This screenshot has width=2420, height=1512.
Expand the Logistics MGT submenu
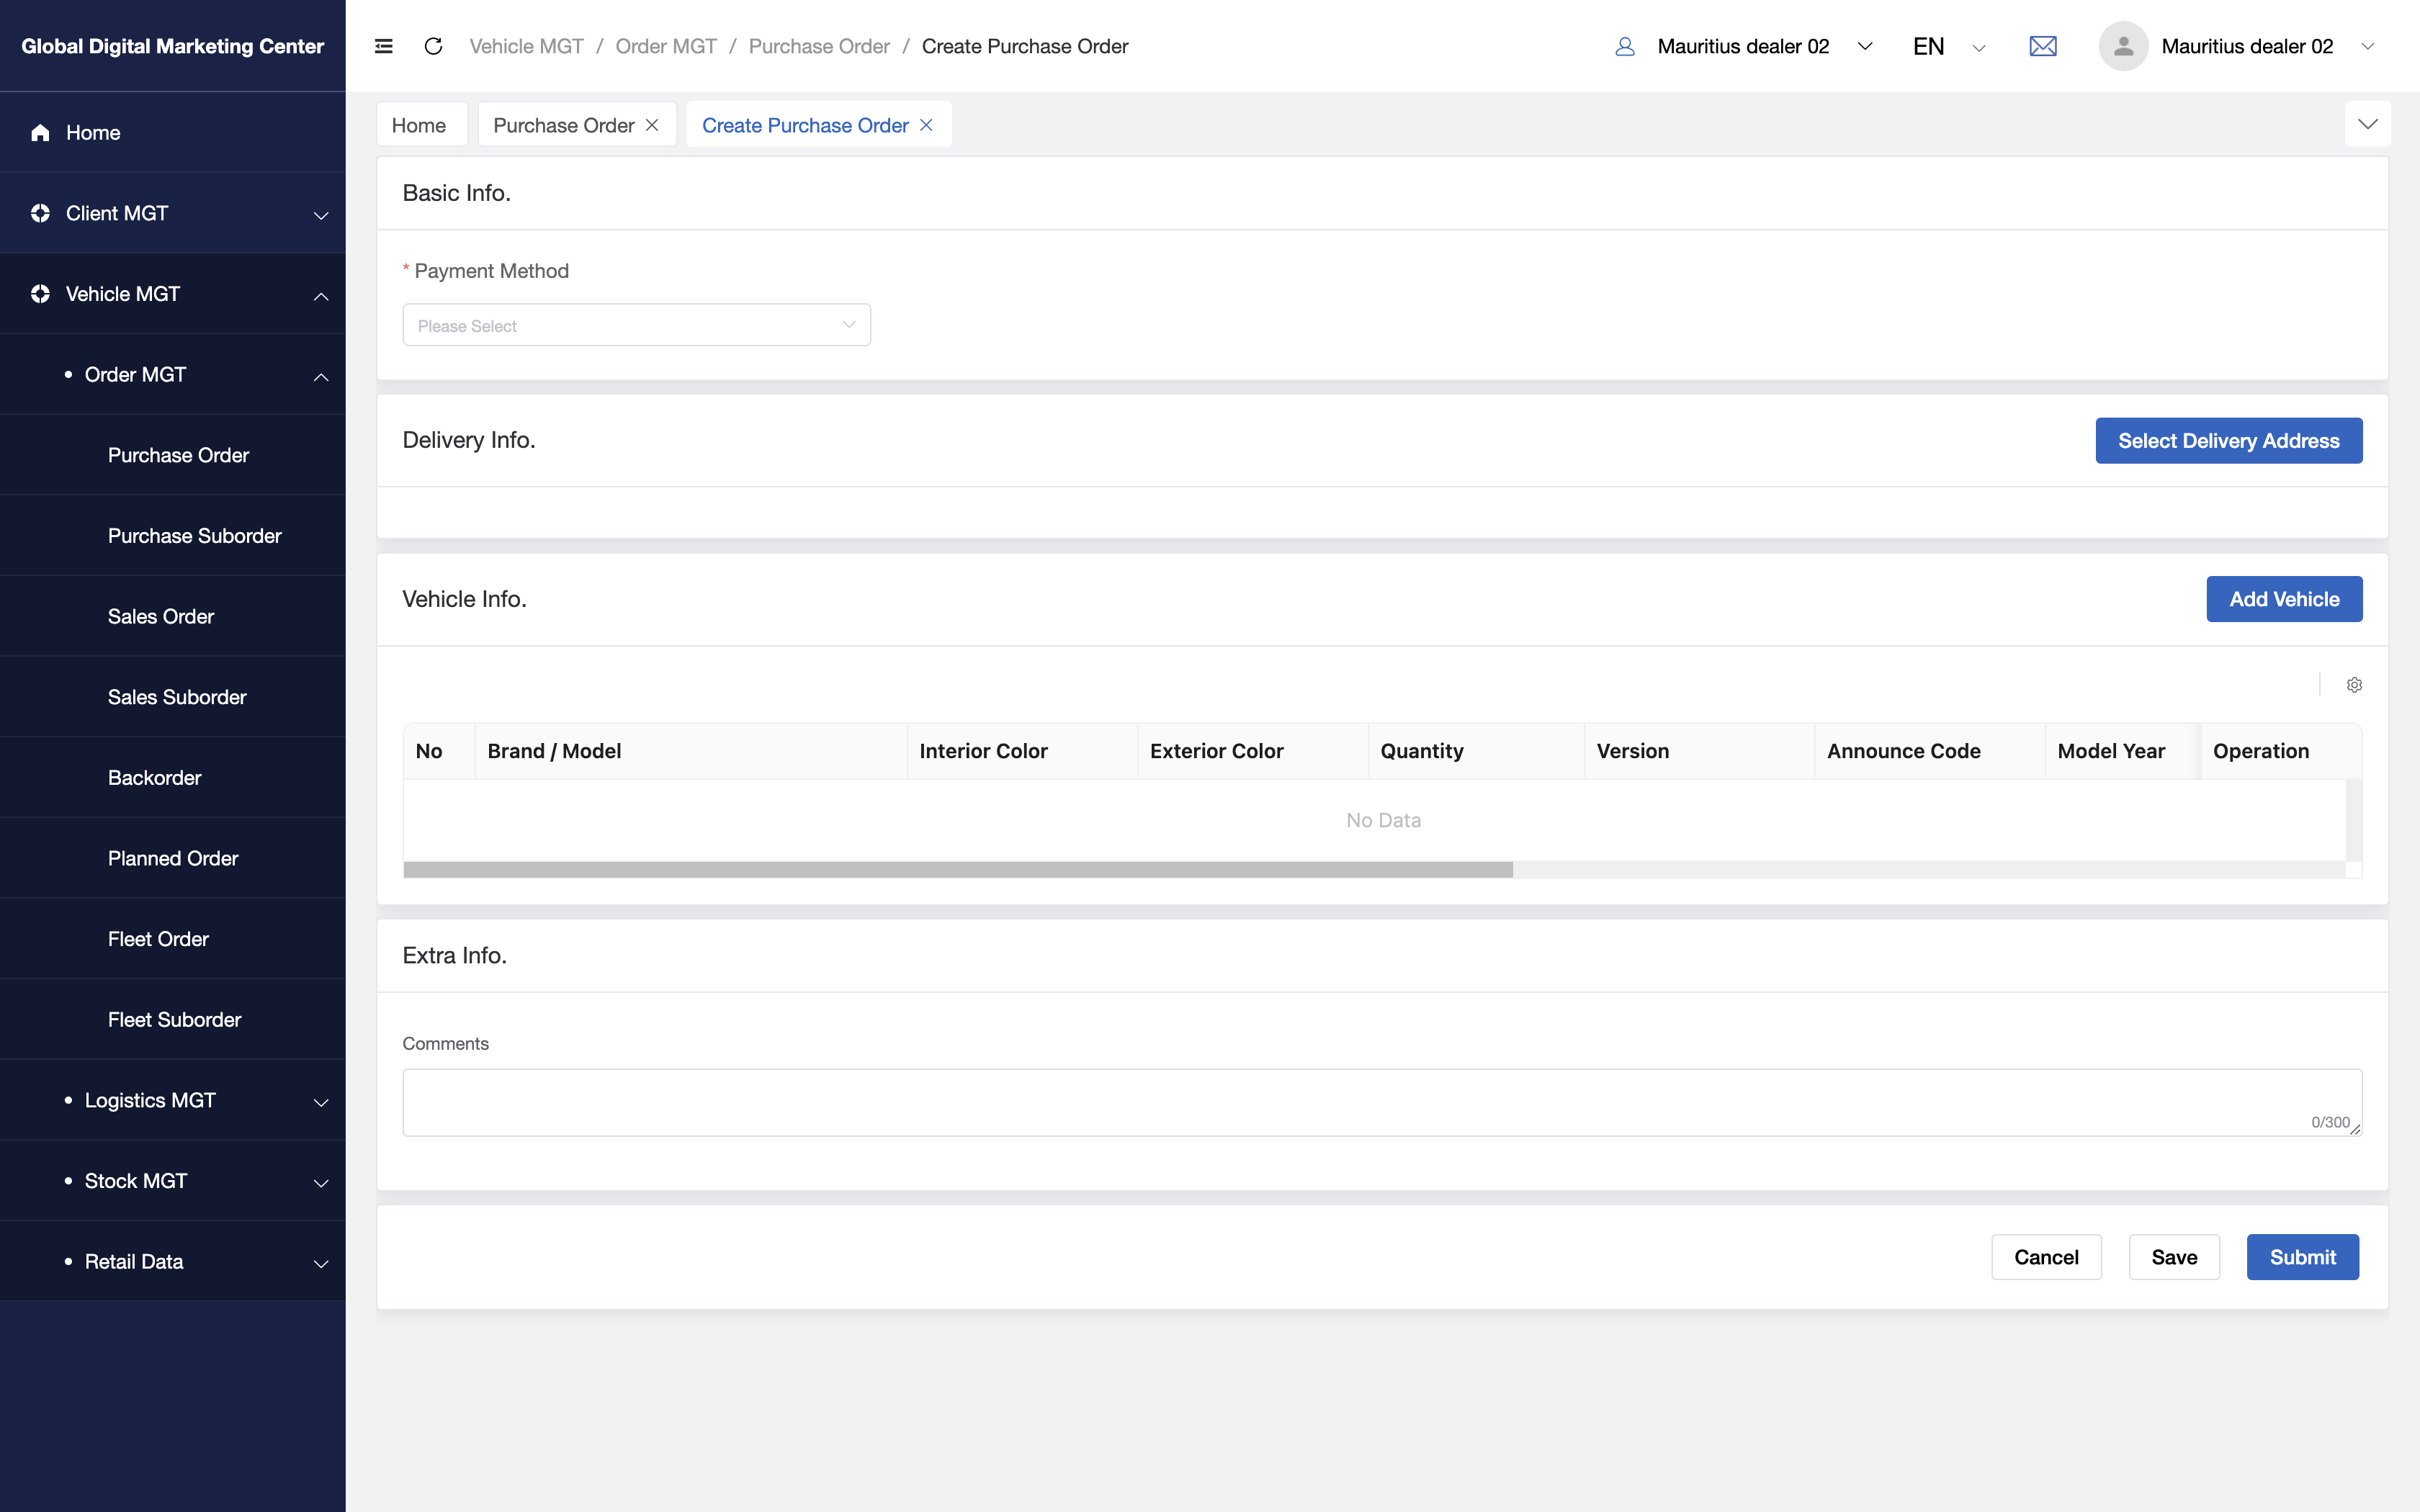pyautogui.click(x=321, y=1102)
